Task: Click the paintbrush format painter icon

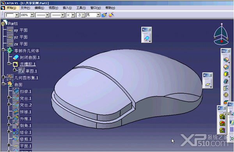Action: 104,15
